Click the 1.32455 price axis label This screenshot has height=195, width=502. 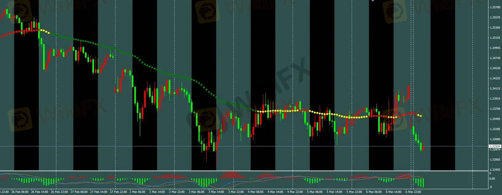(x=495, y=169)
